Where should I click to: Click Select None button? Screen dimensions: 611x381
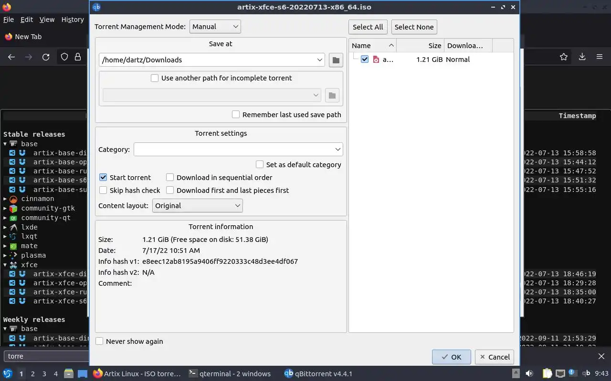click(414, 27)
